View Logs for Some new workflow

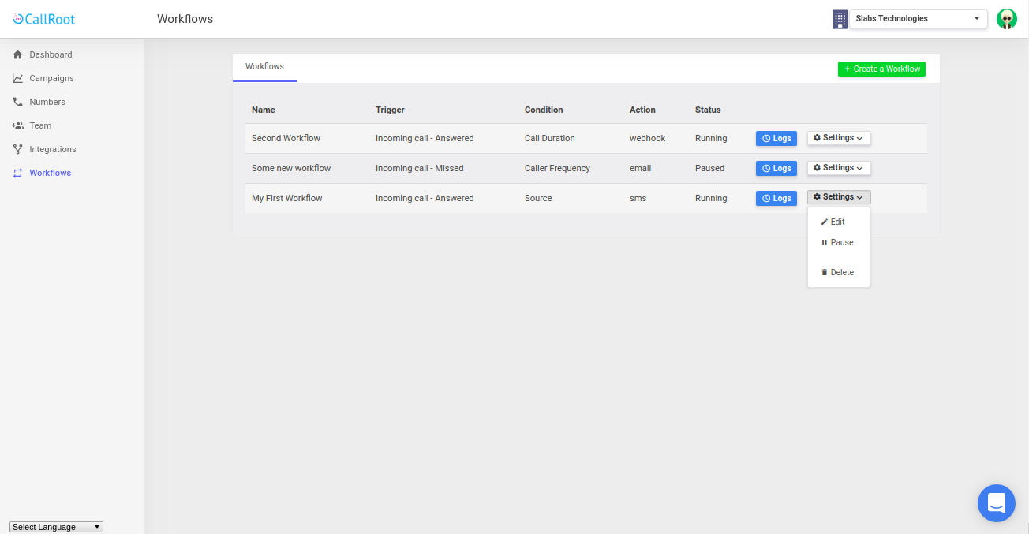coord(776,168)
